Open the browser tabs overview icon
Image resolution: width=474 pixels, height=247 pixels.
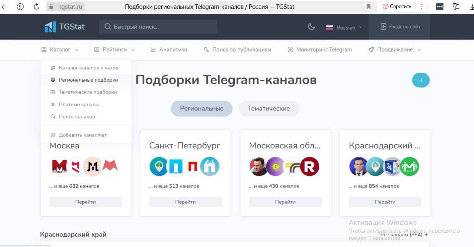point(456,7)
